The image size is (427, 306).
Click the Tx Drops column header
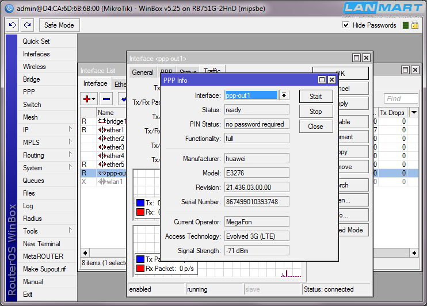[392, 112]
